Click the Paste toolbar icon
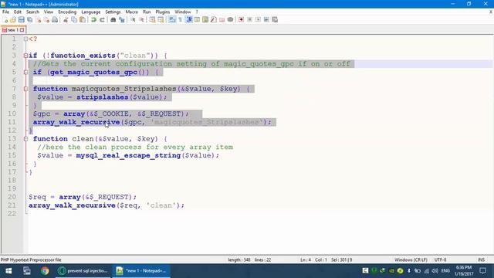Viewport: 494px width, 278px height. point(83,19)
